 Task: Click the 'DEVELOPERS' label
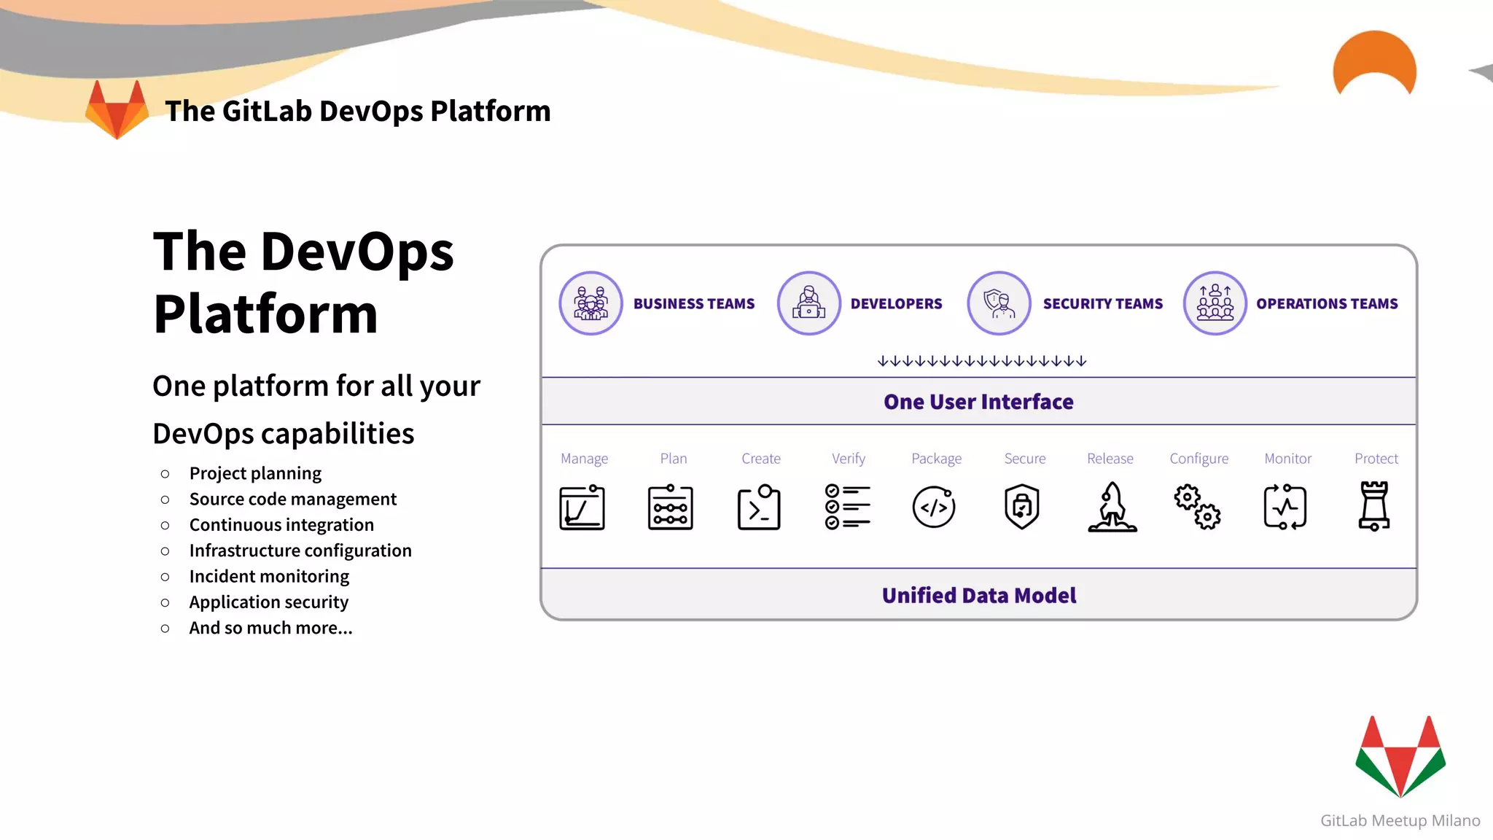[896, 303]
